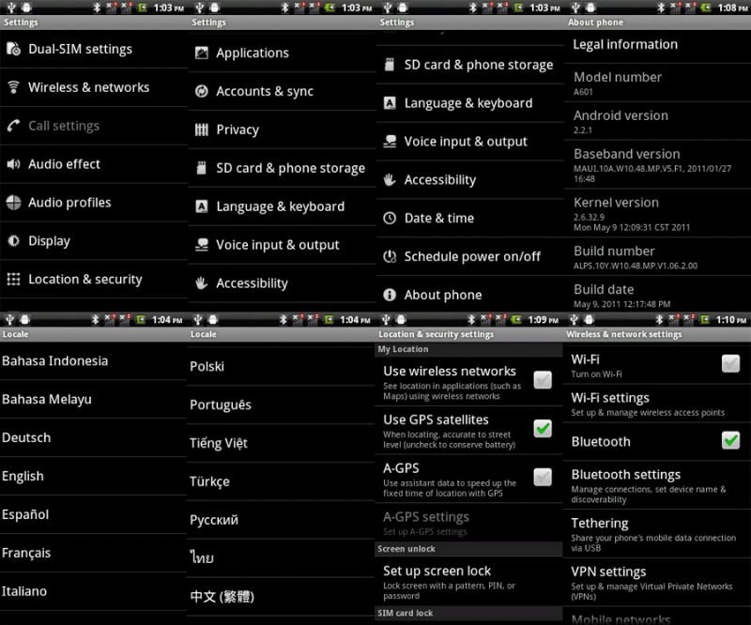The width and height of the screenshot is (751, 625).
Task: Open Legal information in About phone
Action: (x=625, y=45)
